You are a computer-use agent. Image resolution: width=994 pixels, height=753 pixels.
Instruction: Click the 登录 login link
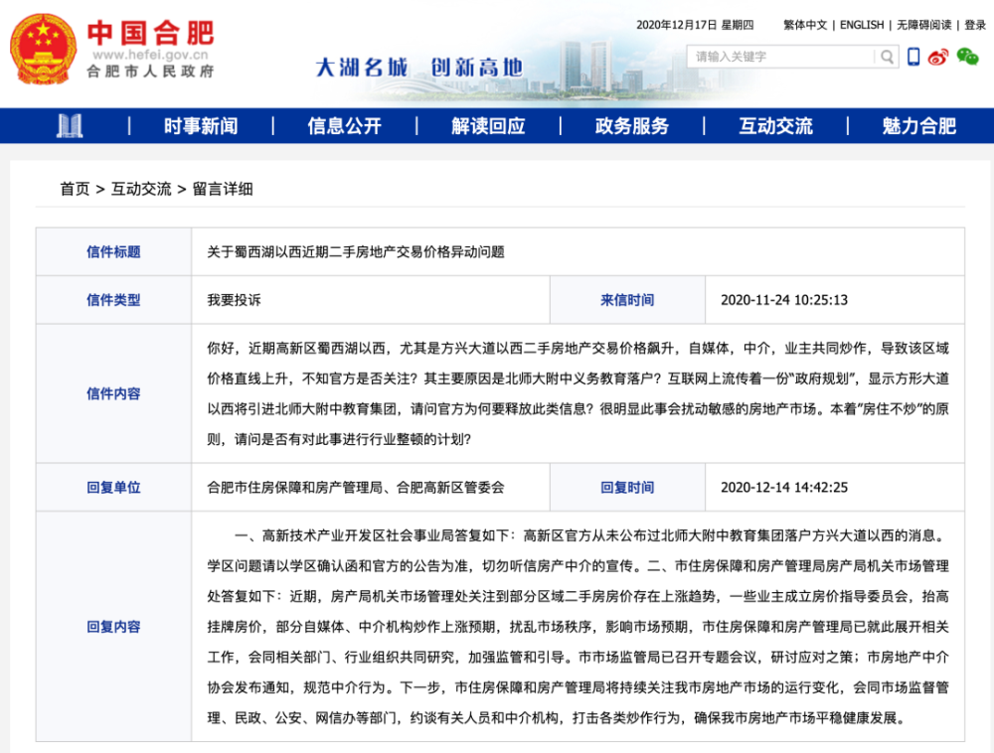point(975,25)
